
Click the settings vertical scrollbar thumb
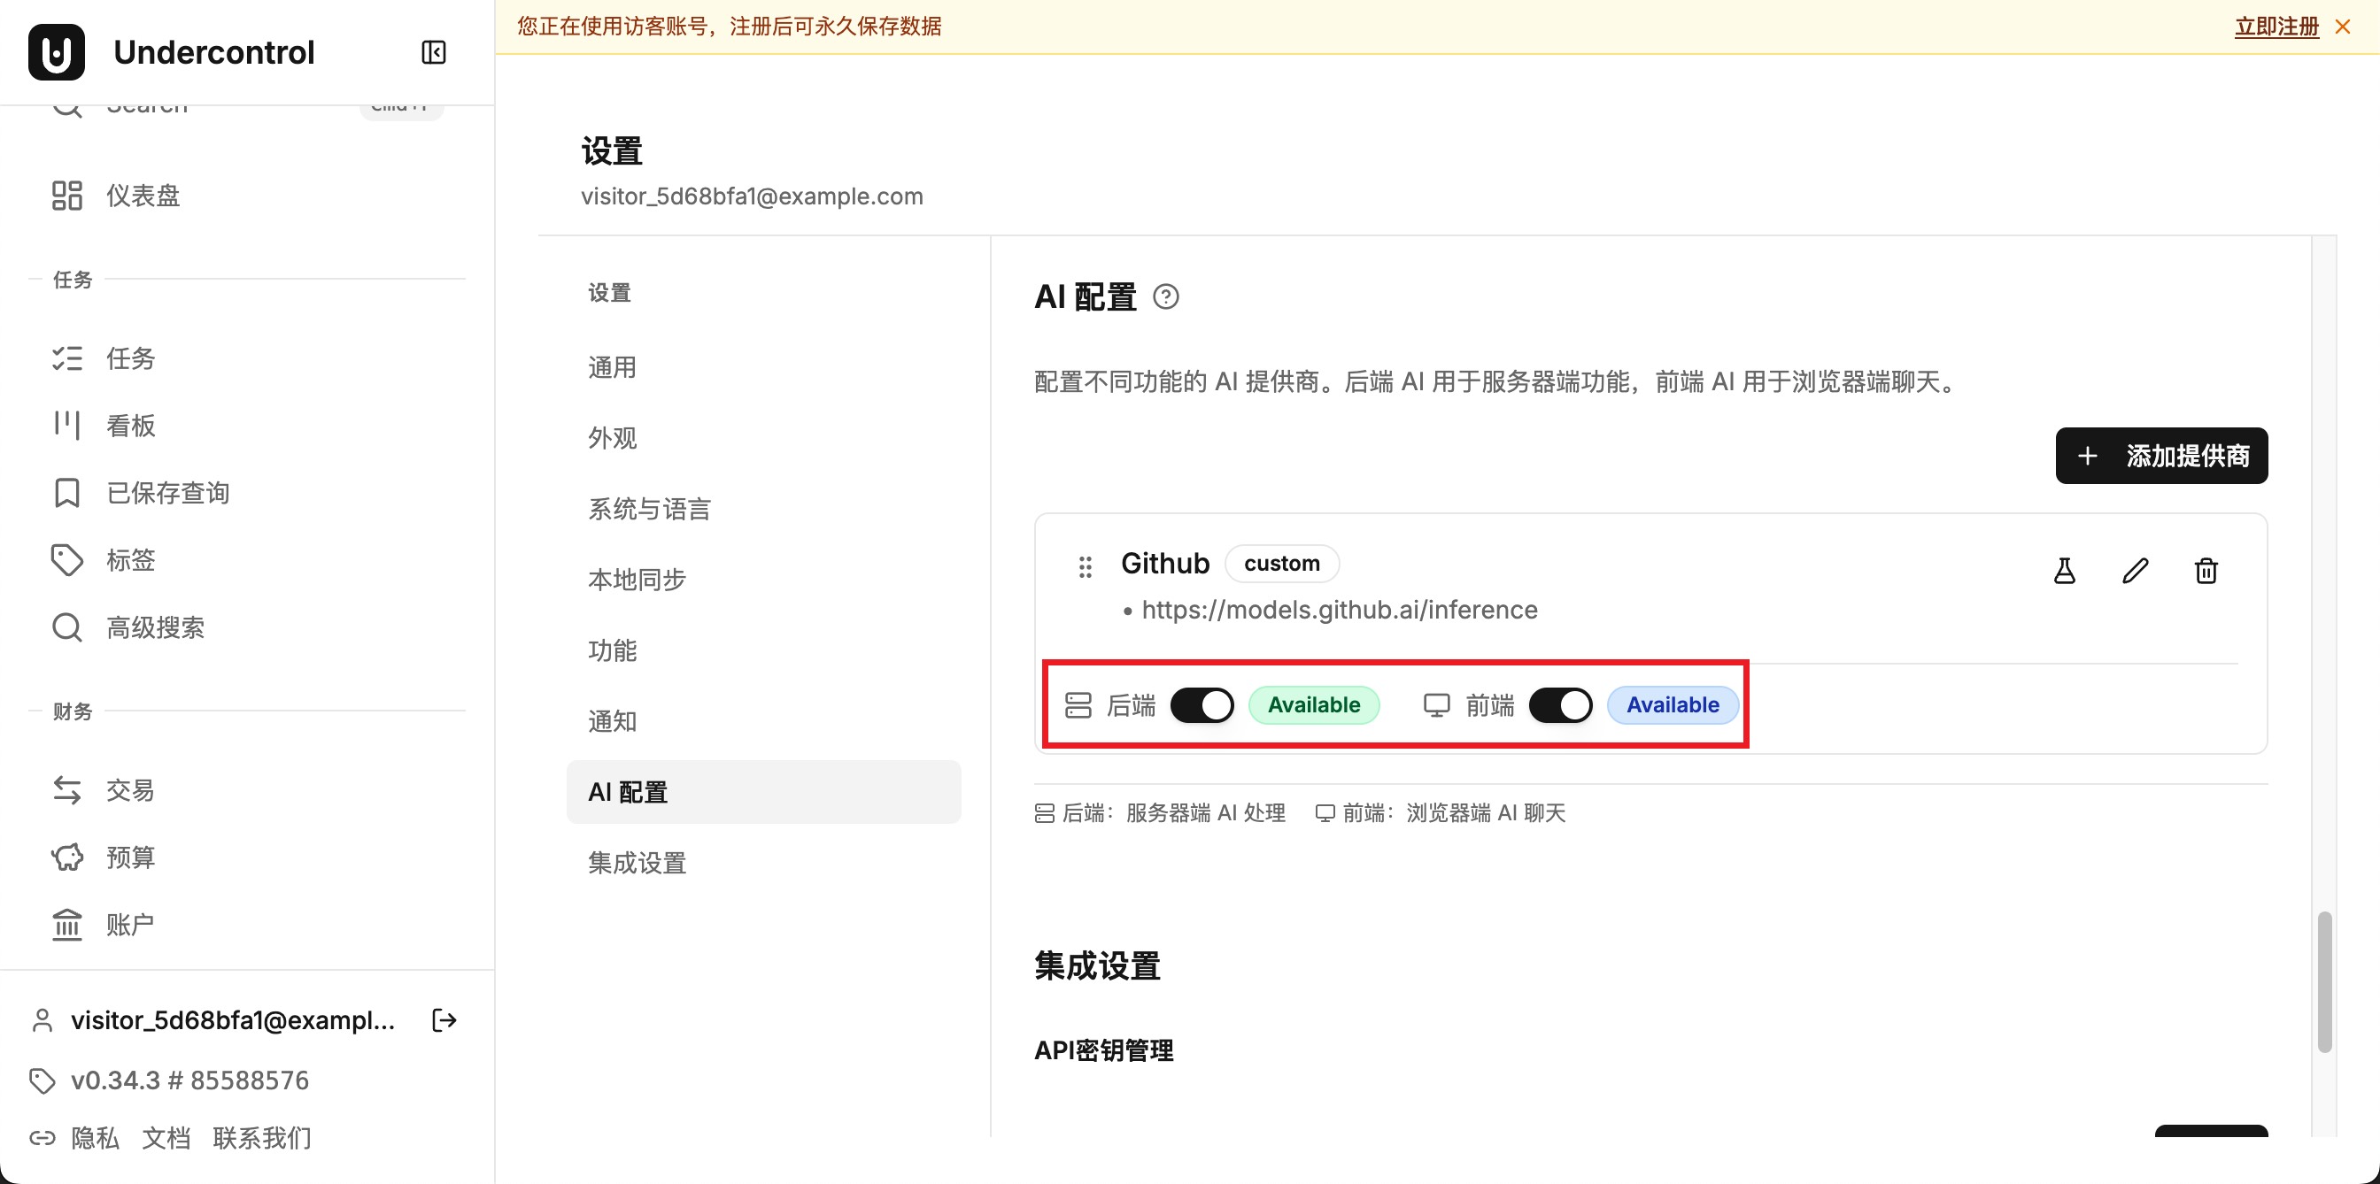[x=2324, y=981]
